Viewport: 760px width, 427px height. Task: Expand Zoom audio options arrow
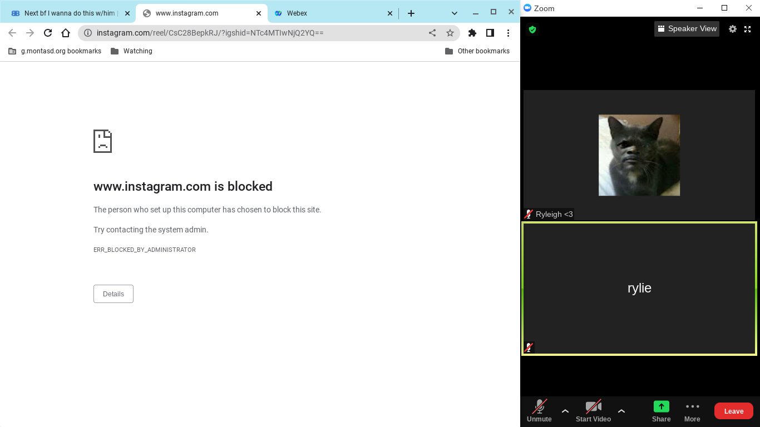click(x=565, y=411)
